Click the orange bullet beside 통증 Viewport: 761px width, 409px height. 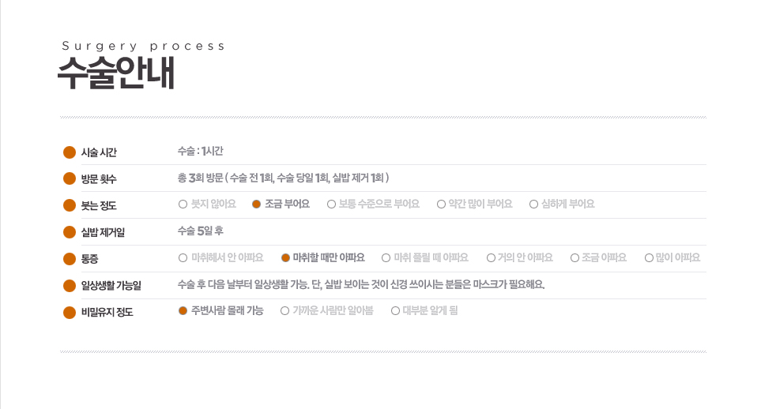tap(70, 258)
